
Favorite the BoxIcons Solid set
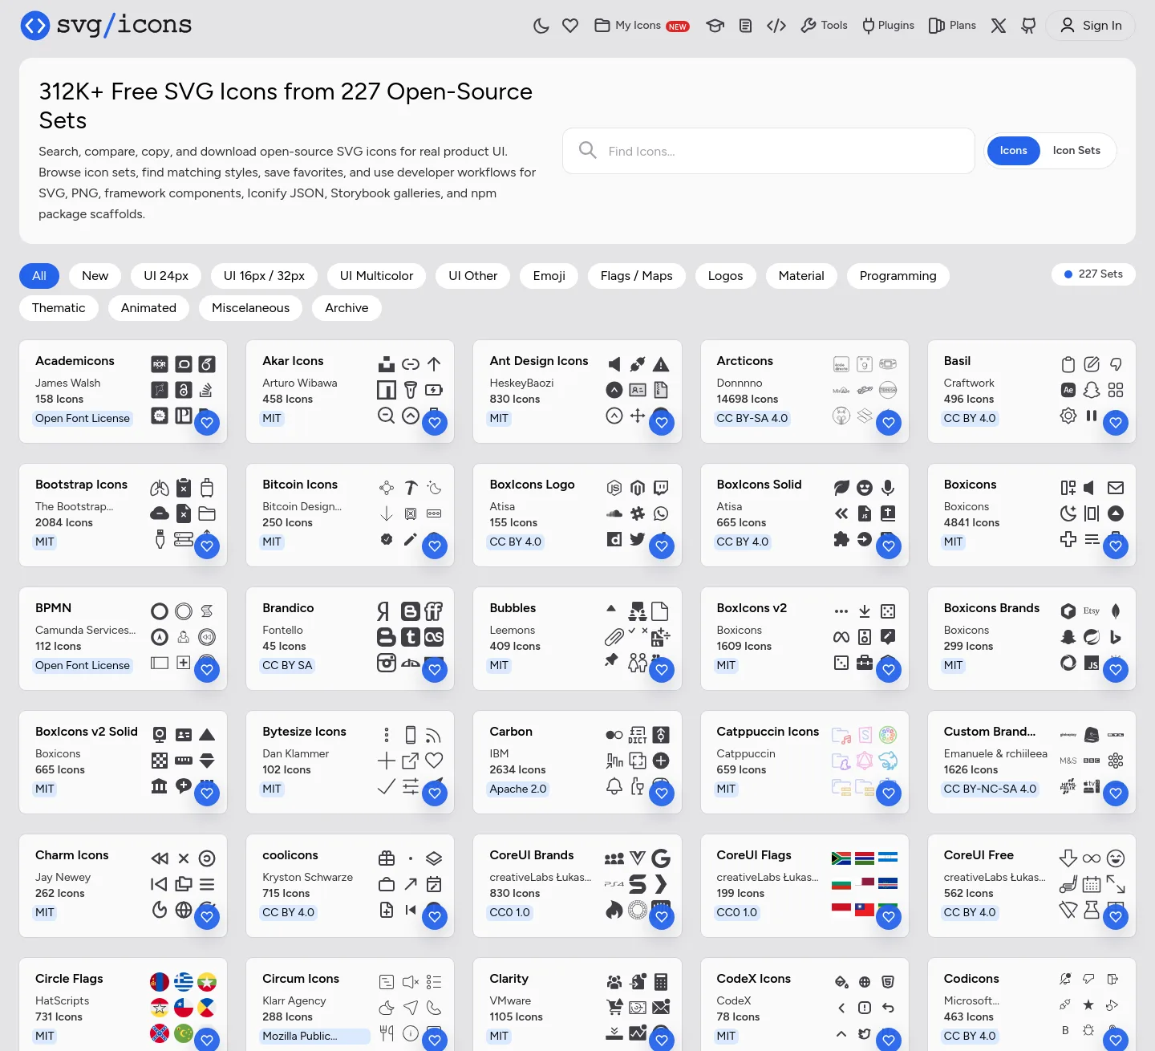[x=889, y=546]
